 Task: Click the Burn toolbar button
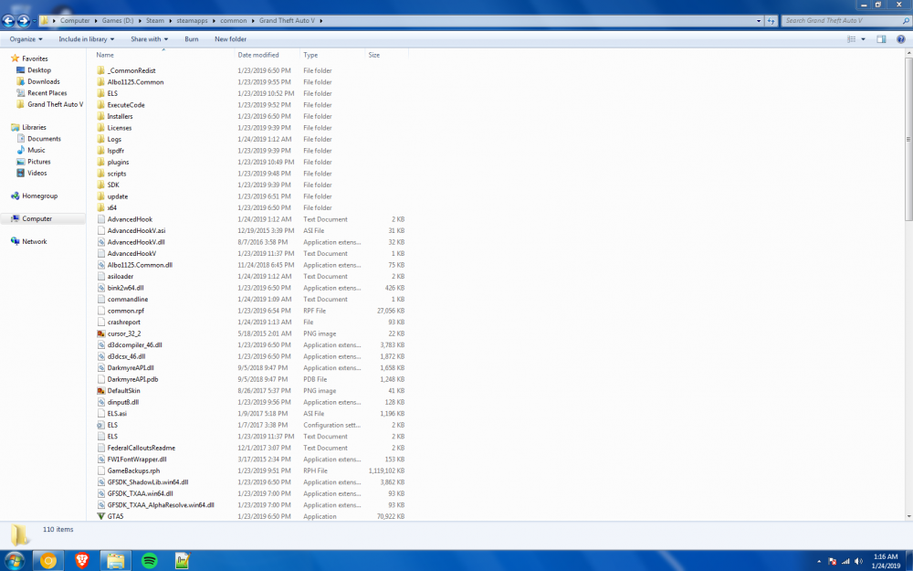[192, 39]
